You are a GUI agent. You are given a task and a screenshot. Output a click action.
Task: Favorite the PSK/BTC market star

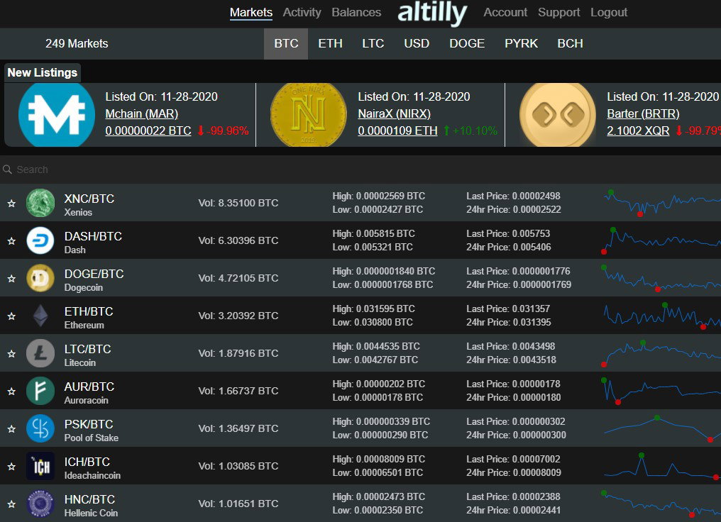(11, 428)
